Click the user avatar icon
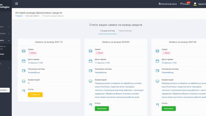This screenshot has height=116, width=206. coord(195,4)
